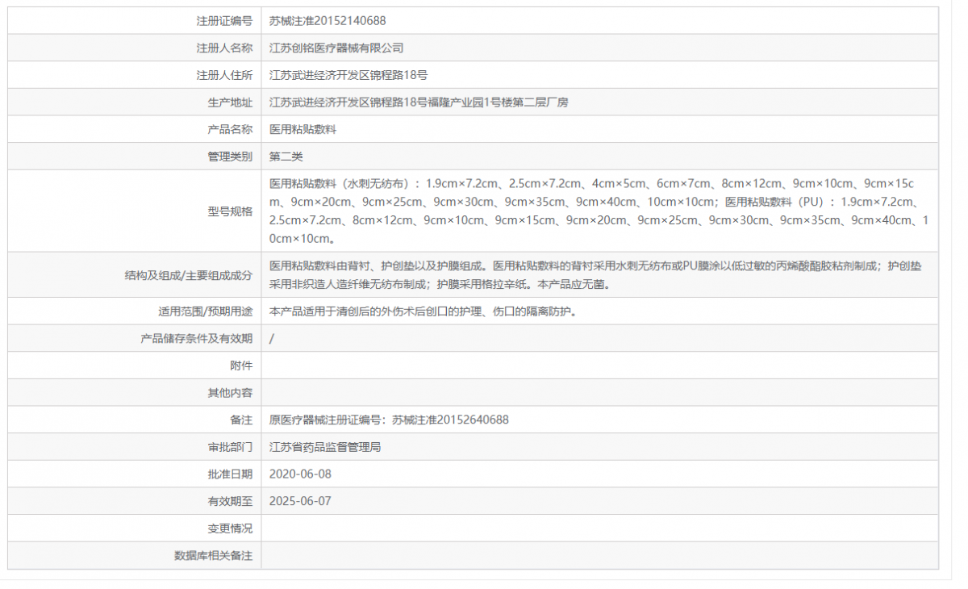Select registrant name 江苏创铭医疗器械有限公司
The height and width of the screenshot is (589, 968).
(336, 48)
